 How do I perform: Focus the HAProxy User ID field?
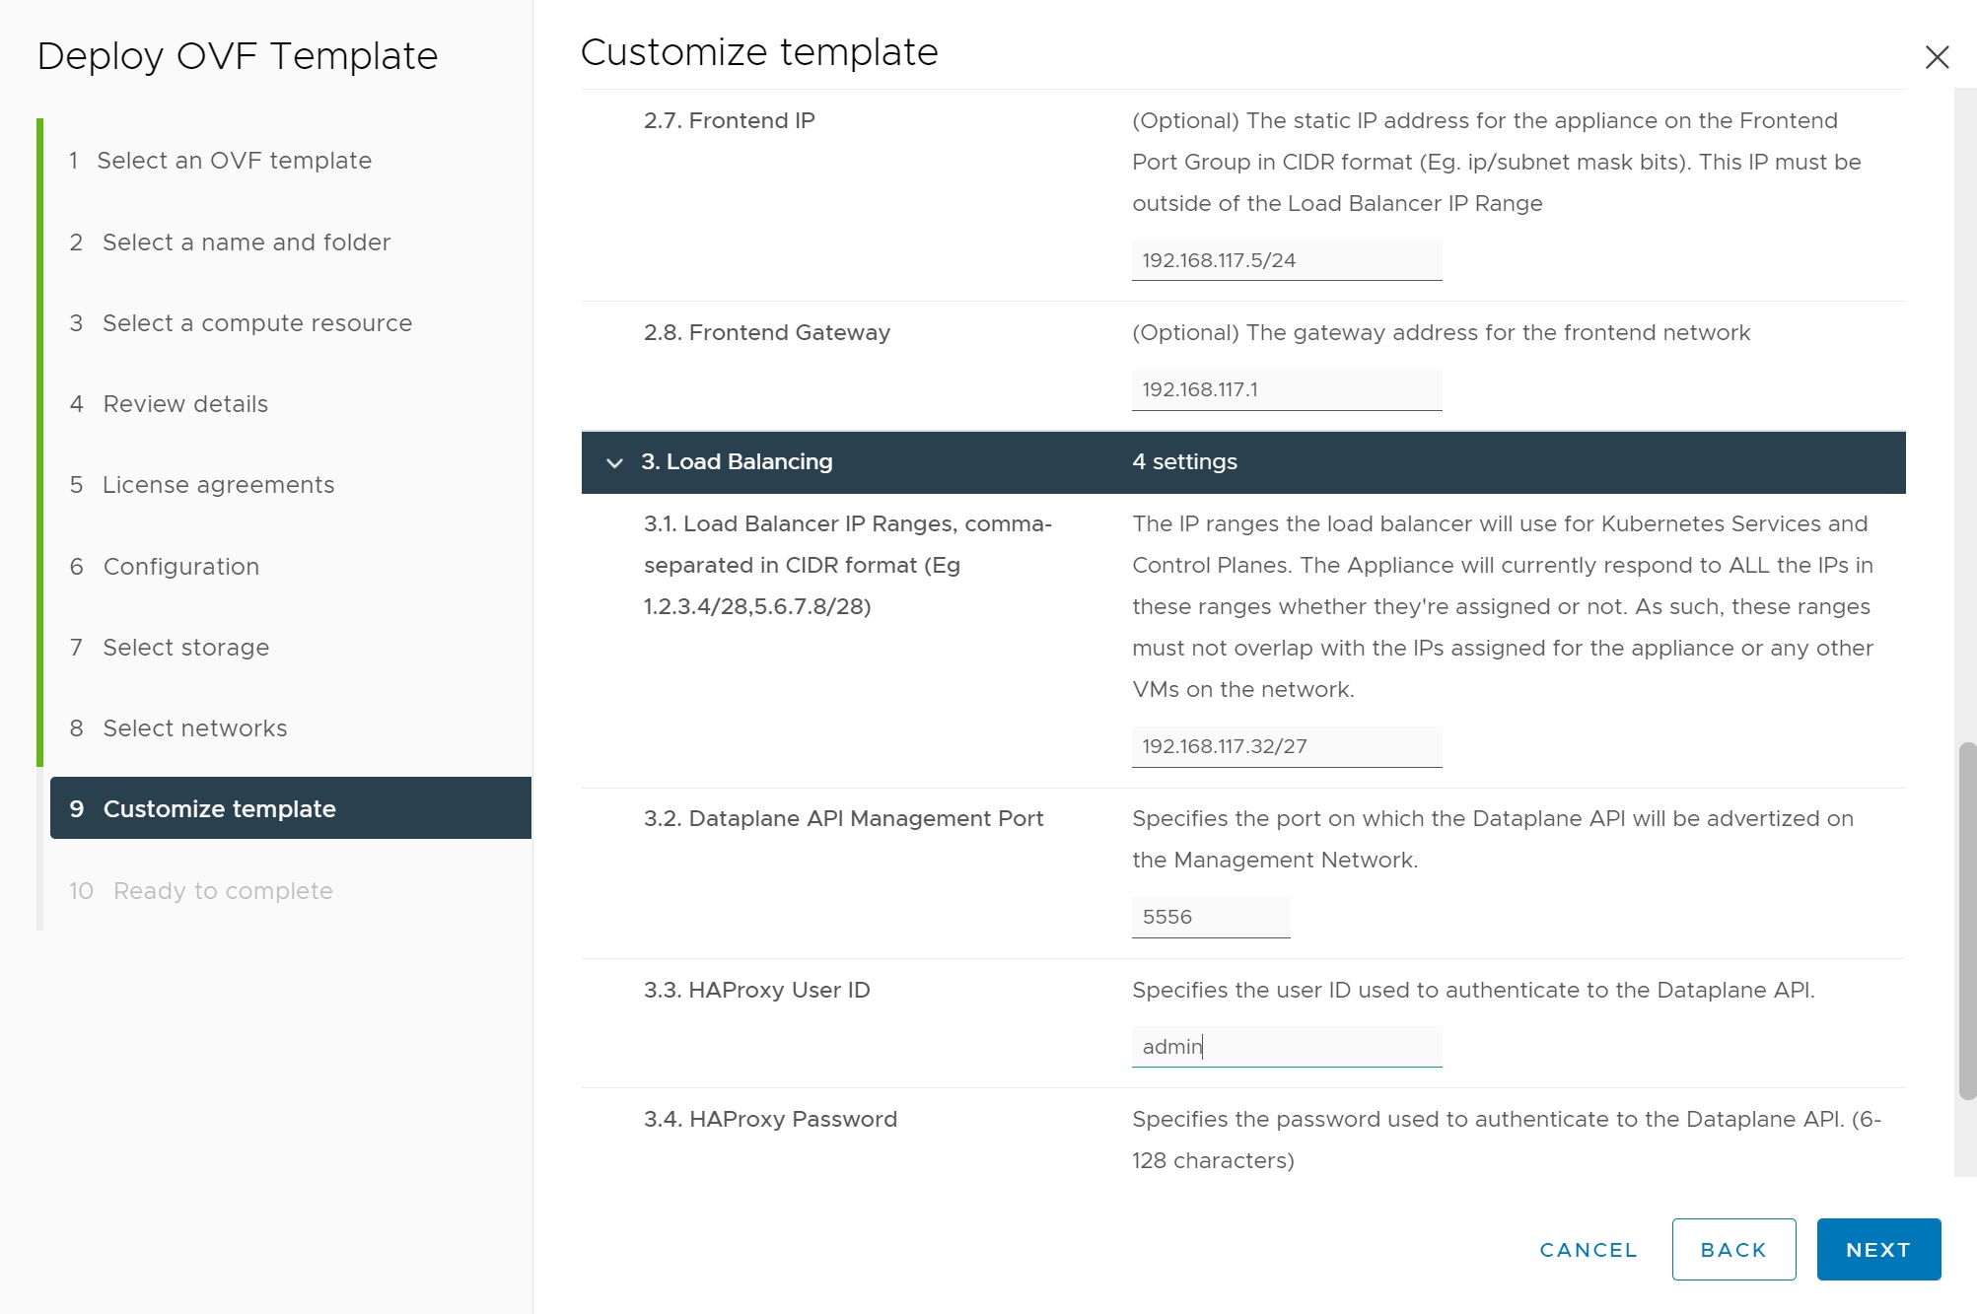1286,1047
